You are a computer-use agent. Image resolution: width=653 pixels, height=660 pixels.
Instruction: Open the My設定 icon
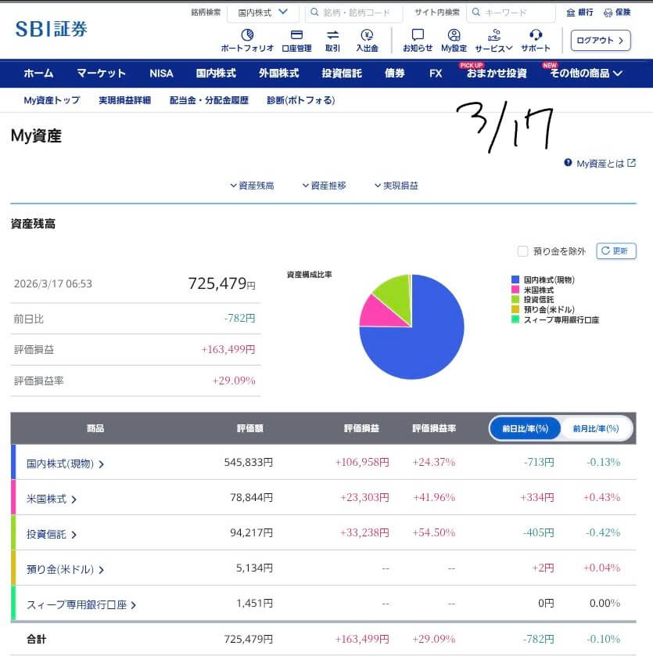(454, 35)
